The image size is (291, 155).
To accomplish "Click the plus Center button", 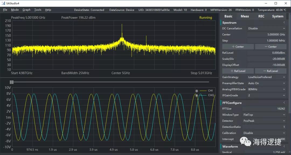I will click(x=238, y=47).
